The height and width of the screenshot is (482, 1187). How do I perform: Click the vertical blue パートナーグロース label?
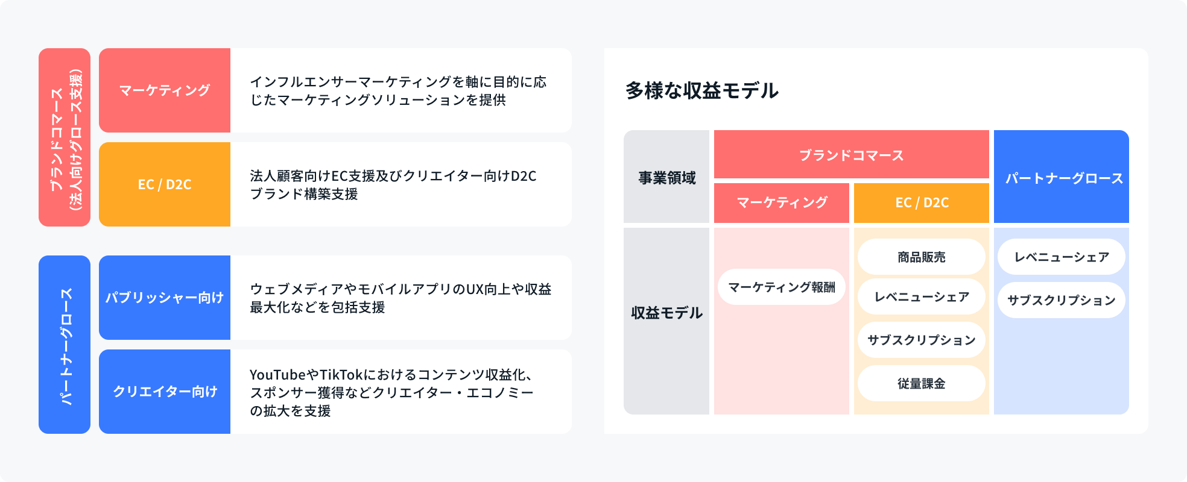click(x=65, y=345)
